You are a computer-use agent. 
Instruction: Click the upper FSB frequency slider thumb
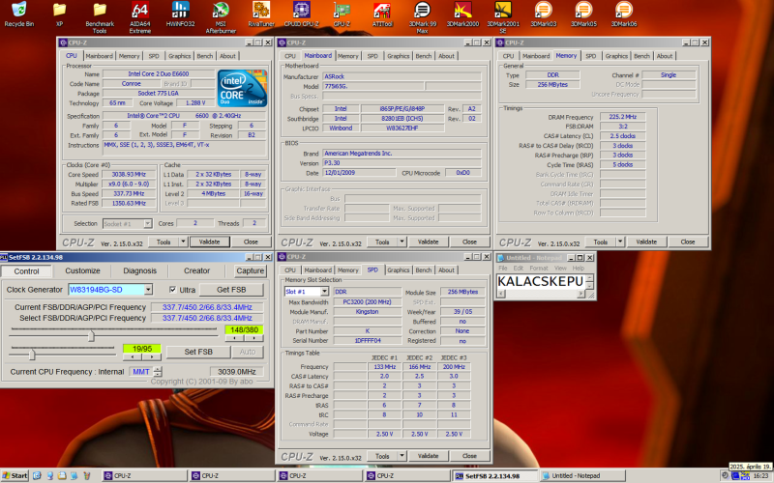(91, 335)
